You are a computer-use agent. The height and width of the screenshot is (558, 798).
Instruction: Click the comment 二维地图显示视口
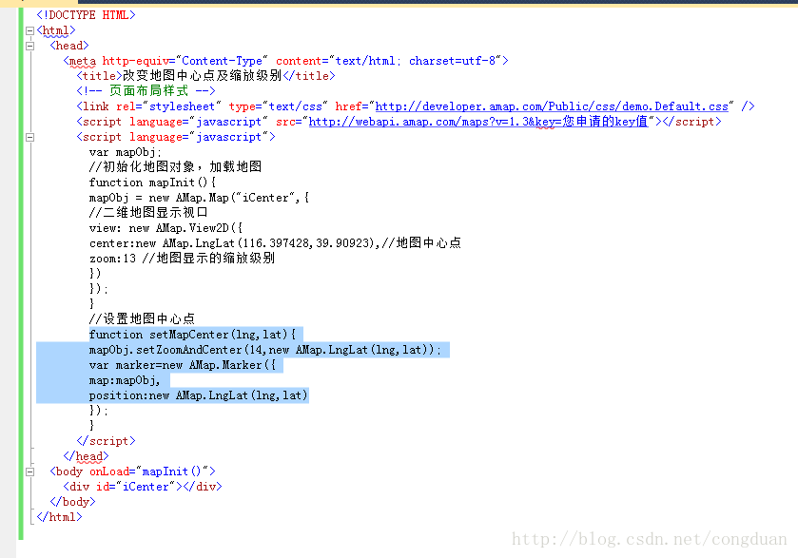(x=148, y=212)
